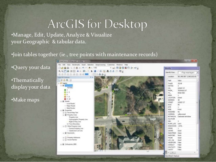Click the yellow rating 6 symbol
This screenshot has width=216, height=162.
tap(65, 94)
